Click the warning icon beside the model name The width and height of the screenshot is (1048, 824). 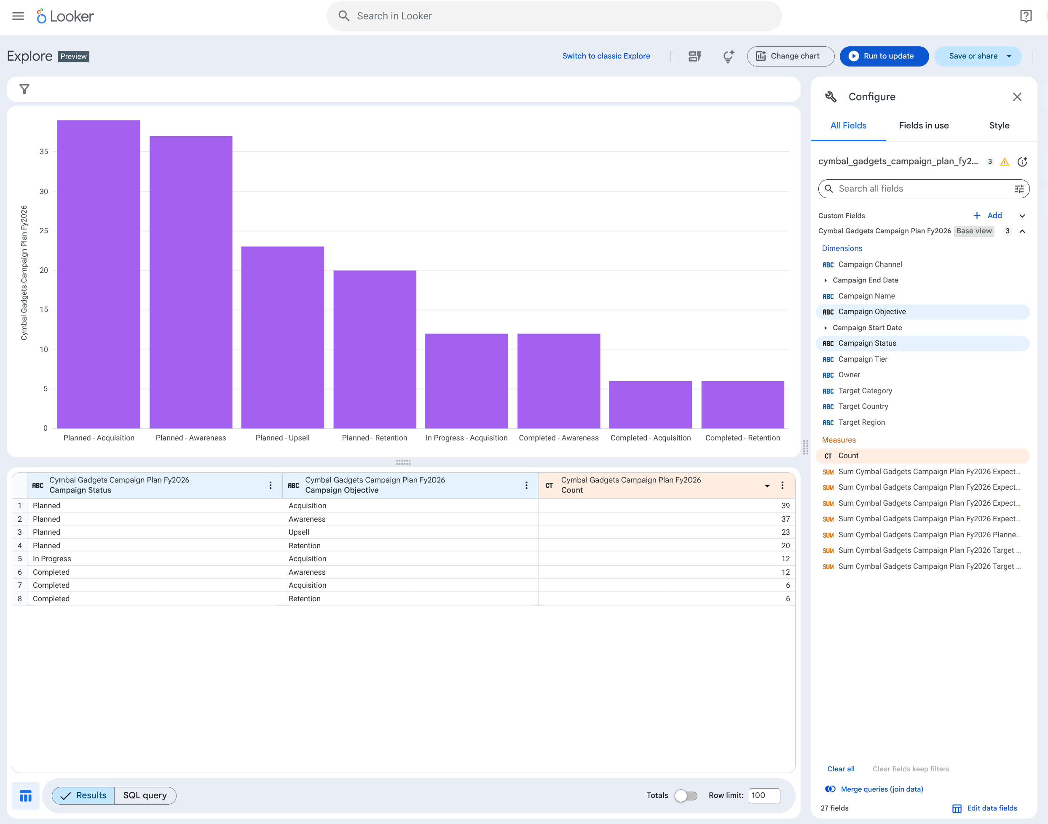1005,162
